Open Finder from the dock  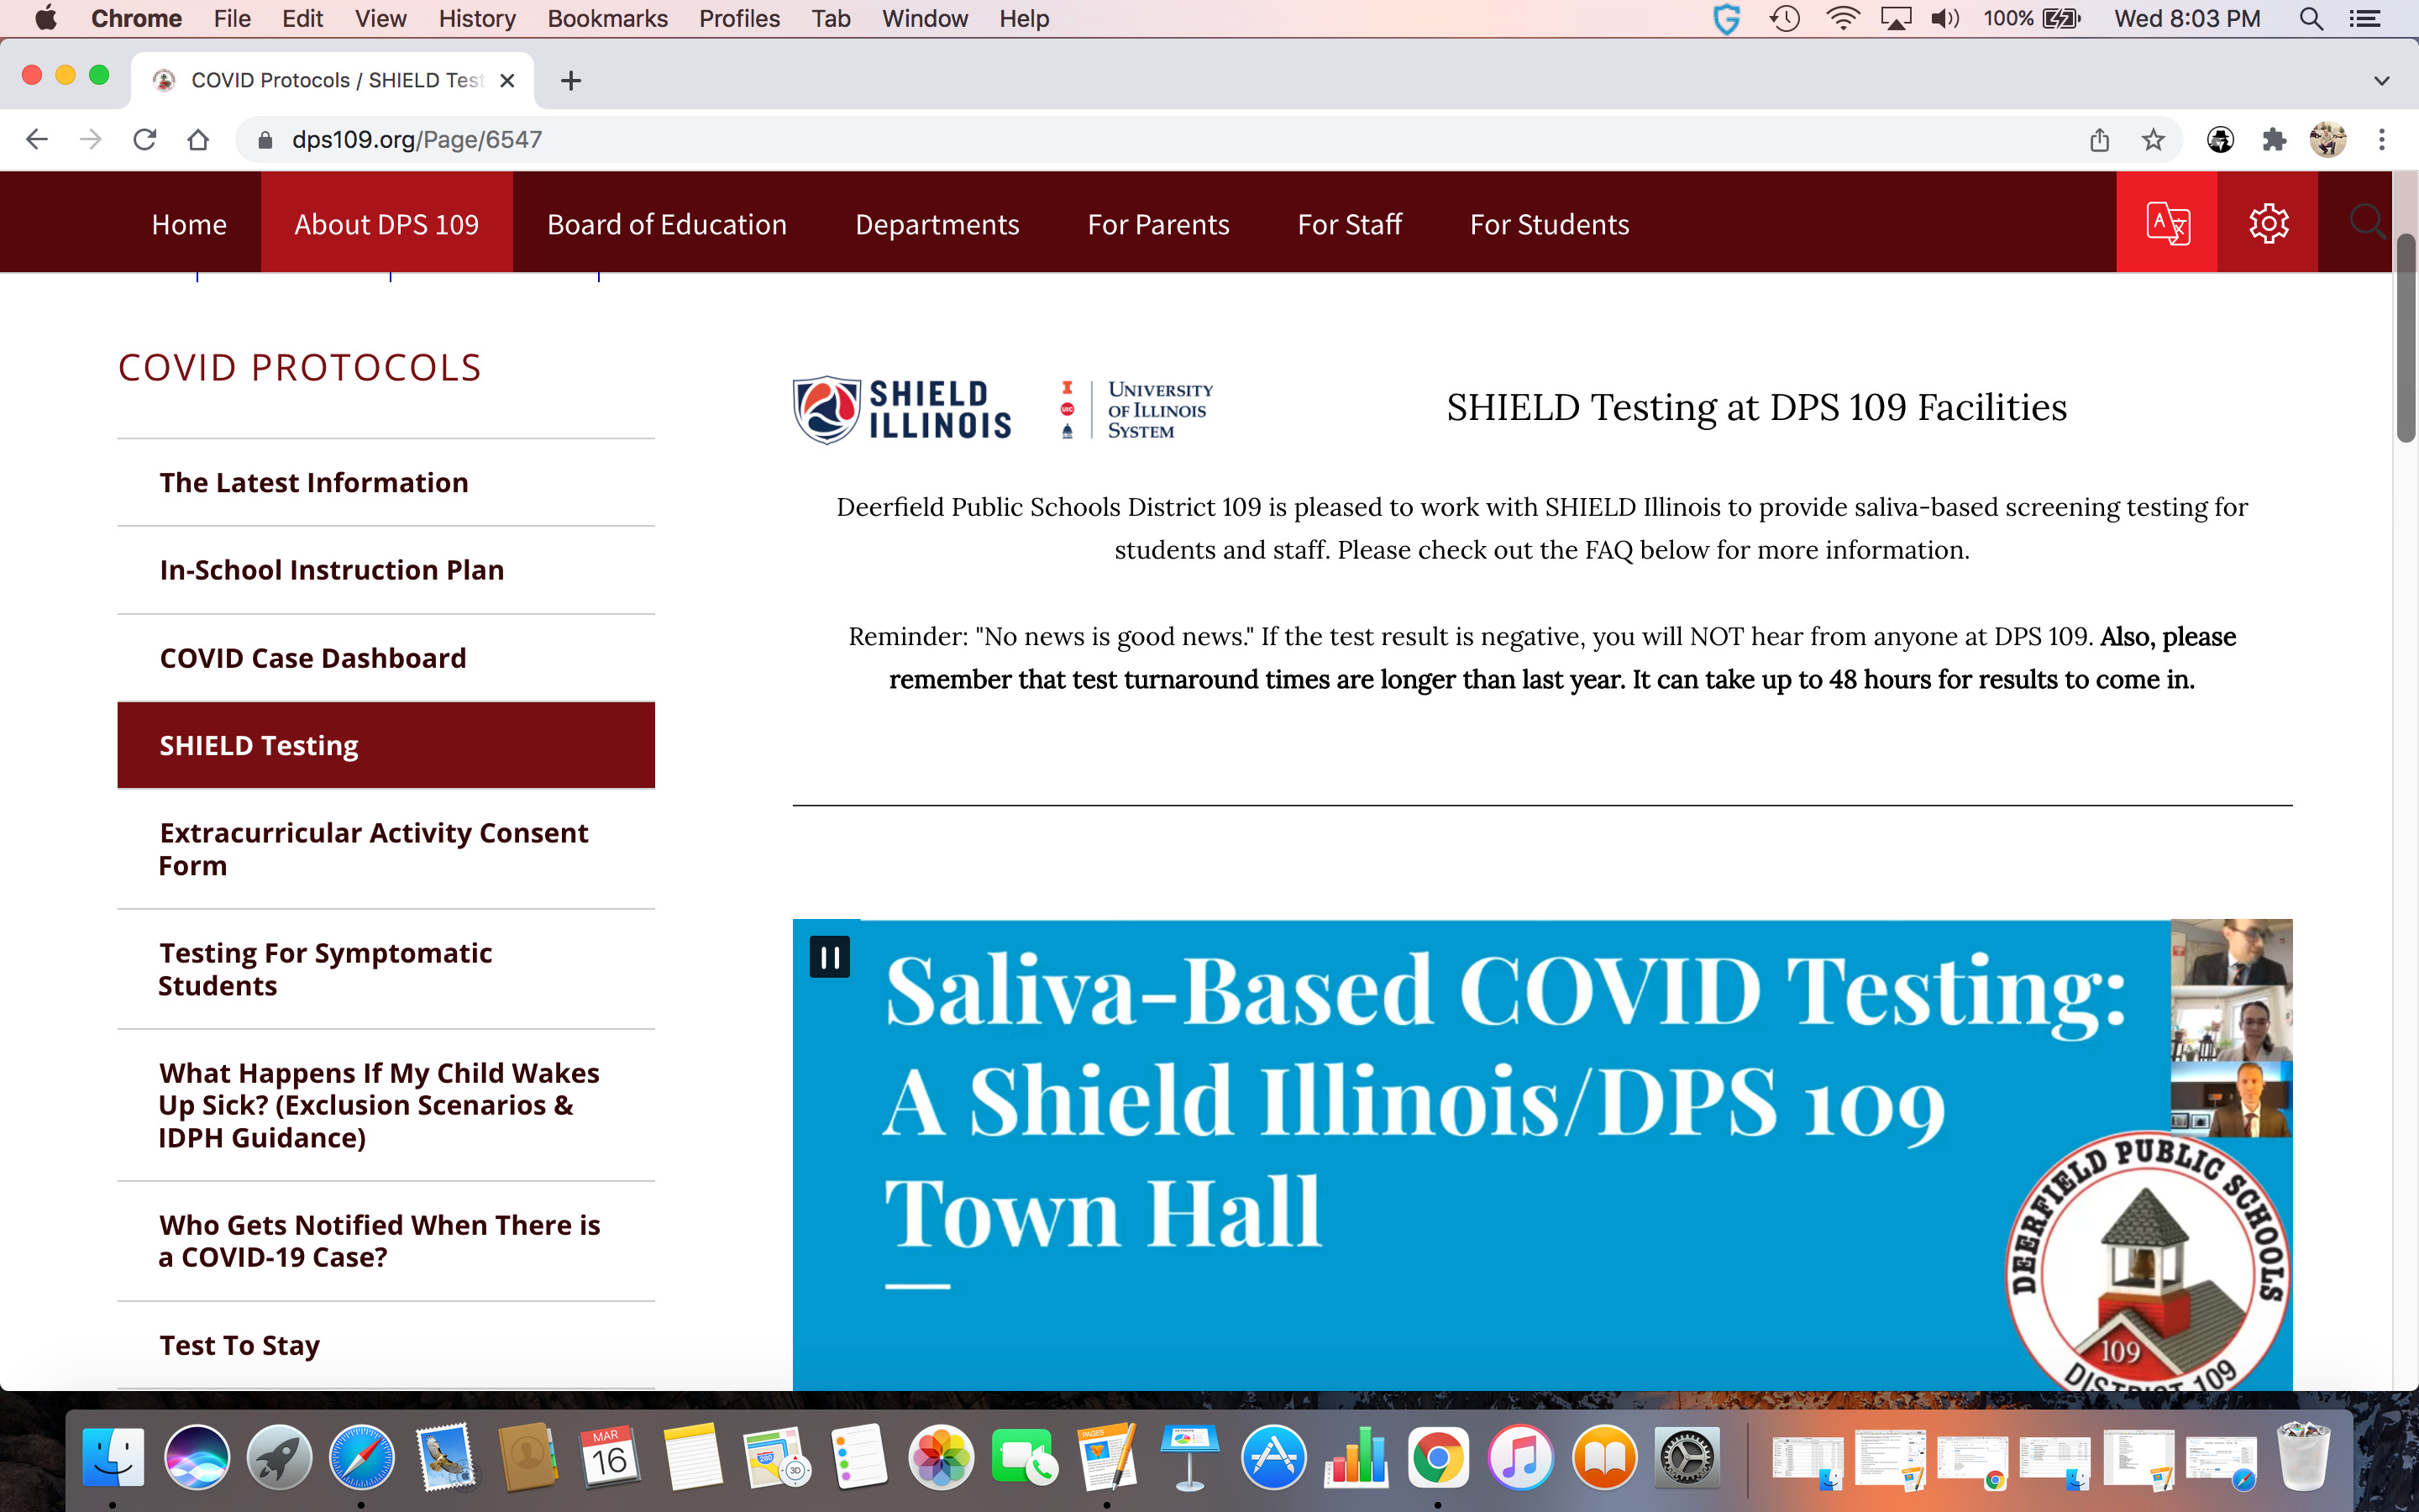point(113,1457)
